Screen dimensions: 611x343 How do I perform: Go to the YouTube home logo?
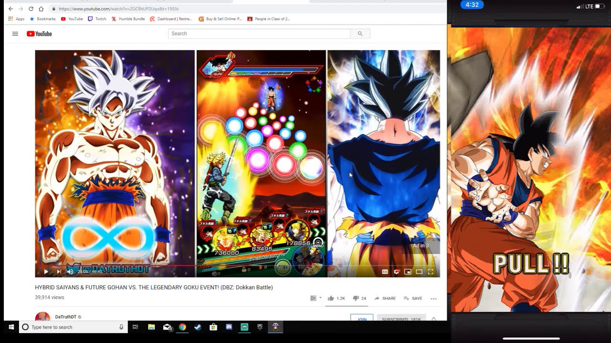(x=39, y=34)
